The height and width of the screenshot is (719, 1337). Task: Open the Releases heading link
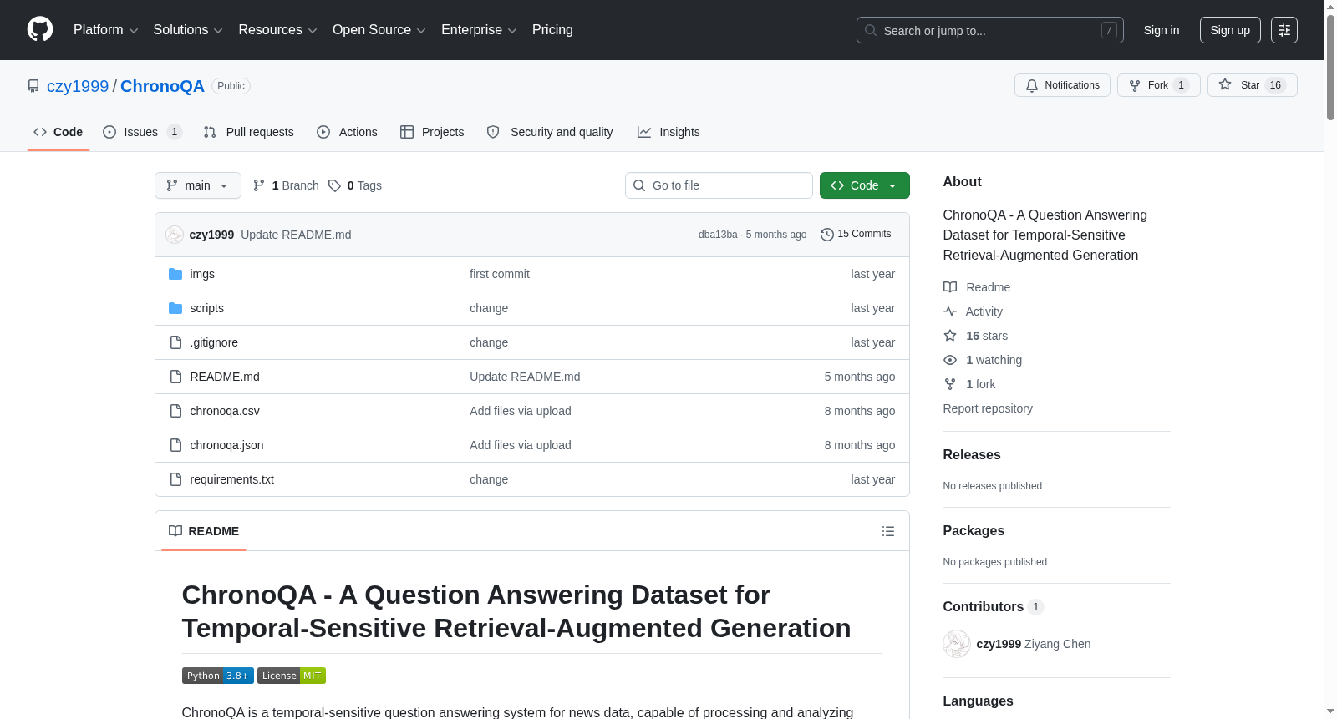[x=972, y=454]
